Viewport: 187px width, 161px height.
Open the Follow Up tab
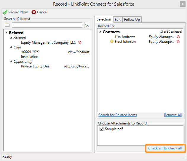132,20
